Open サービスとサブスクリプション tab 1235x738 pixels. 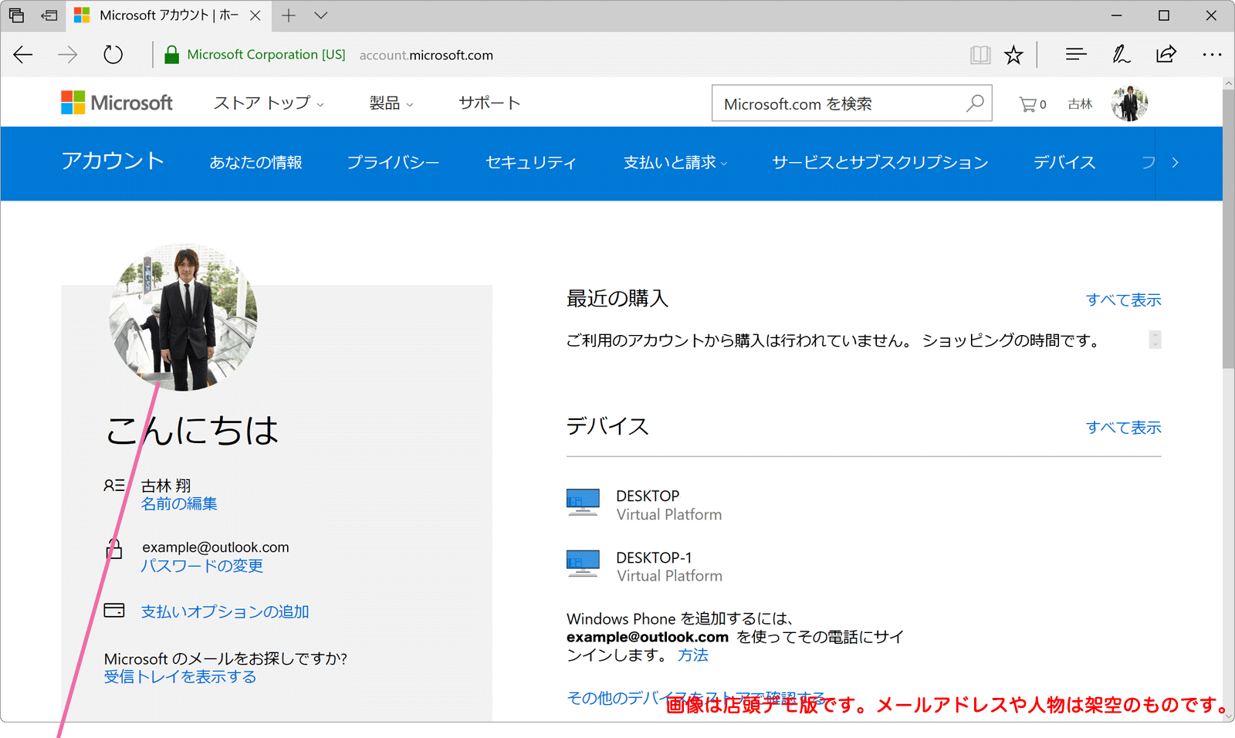880,163
